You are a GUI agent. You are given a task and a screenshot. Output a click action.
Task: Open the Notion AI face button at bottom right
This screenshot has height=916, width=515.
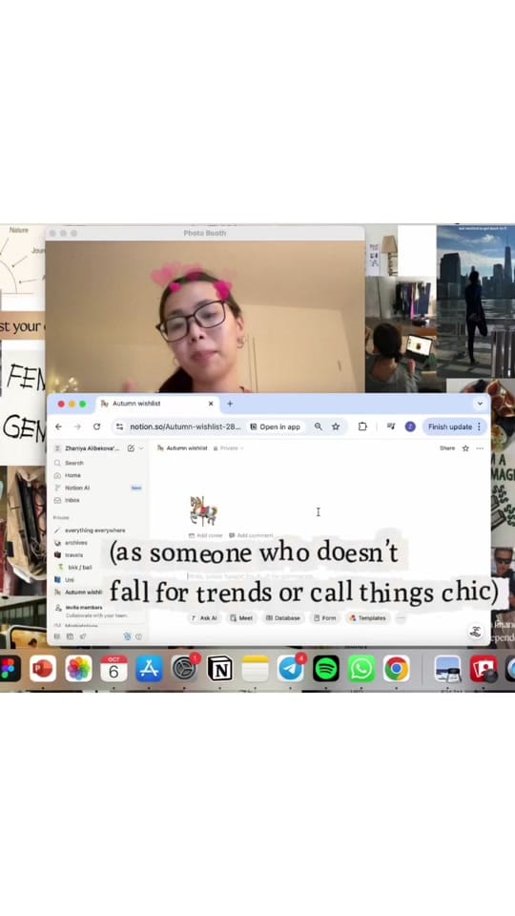coord(476,631)
